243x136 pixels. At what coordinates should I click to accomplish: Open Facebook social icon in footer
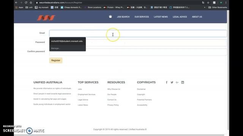pos(167,82)
